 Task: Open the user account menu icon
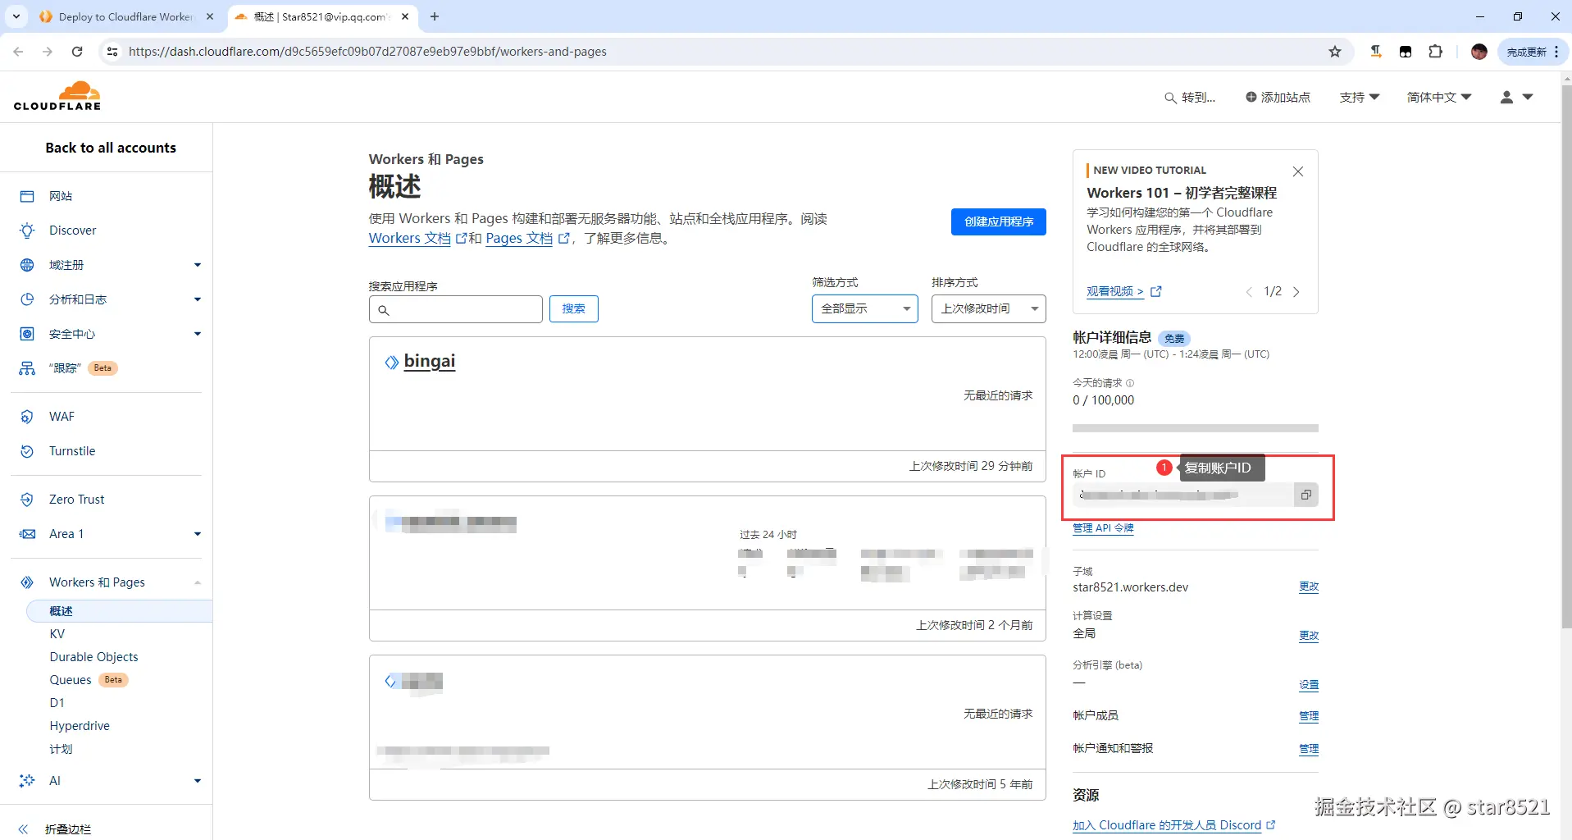tap(1516, 98)
